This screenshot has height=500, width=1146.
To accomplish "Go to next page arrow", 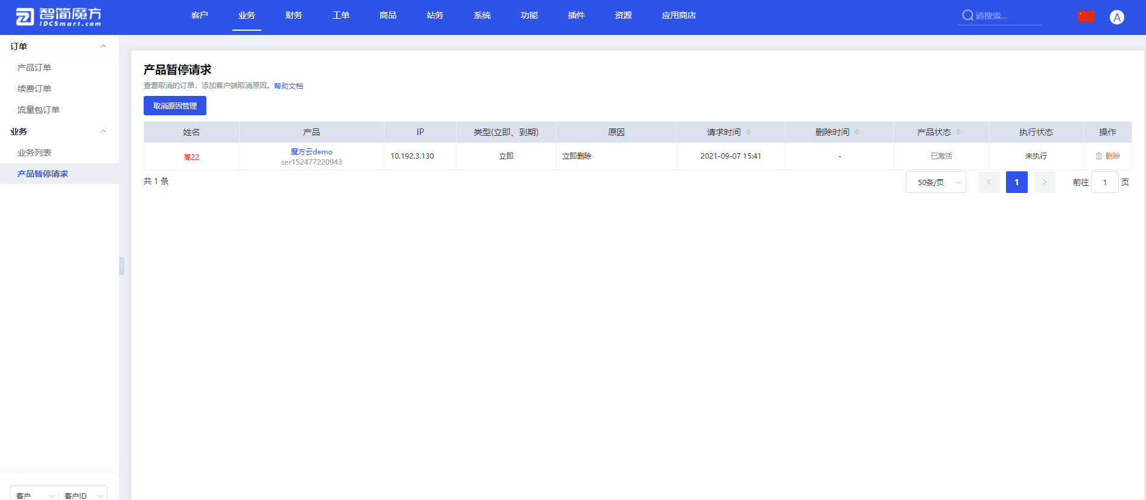I will [x=1045, y=182].
